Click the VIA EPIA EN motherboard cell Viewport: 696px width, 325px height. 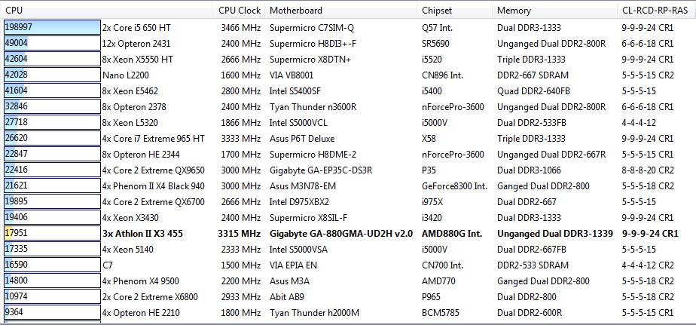(x=293, y=265)
